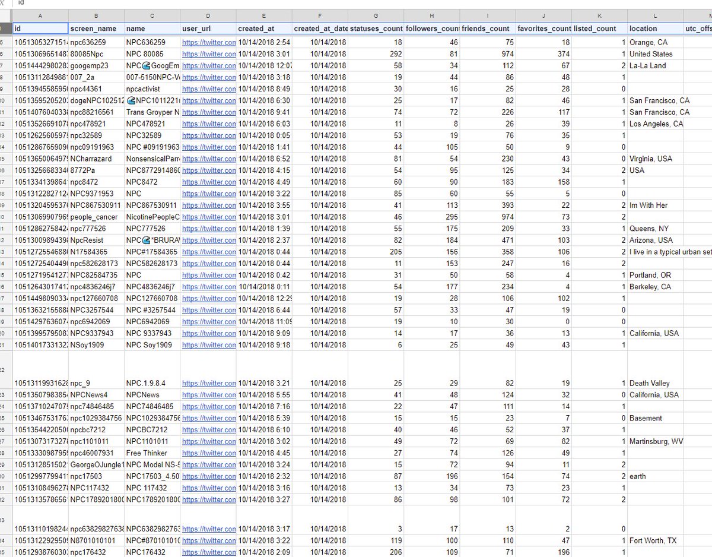Screen dimensions: 712x557
Task: Select the user_url header cell
Action: 208,28
